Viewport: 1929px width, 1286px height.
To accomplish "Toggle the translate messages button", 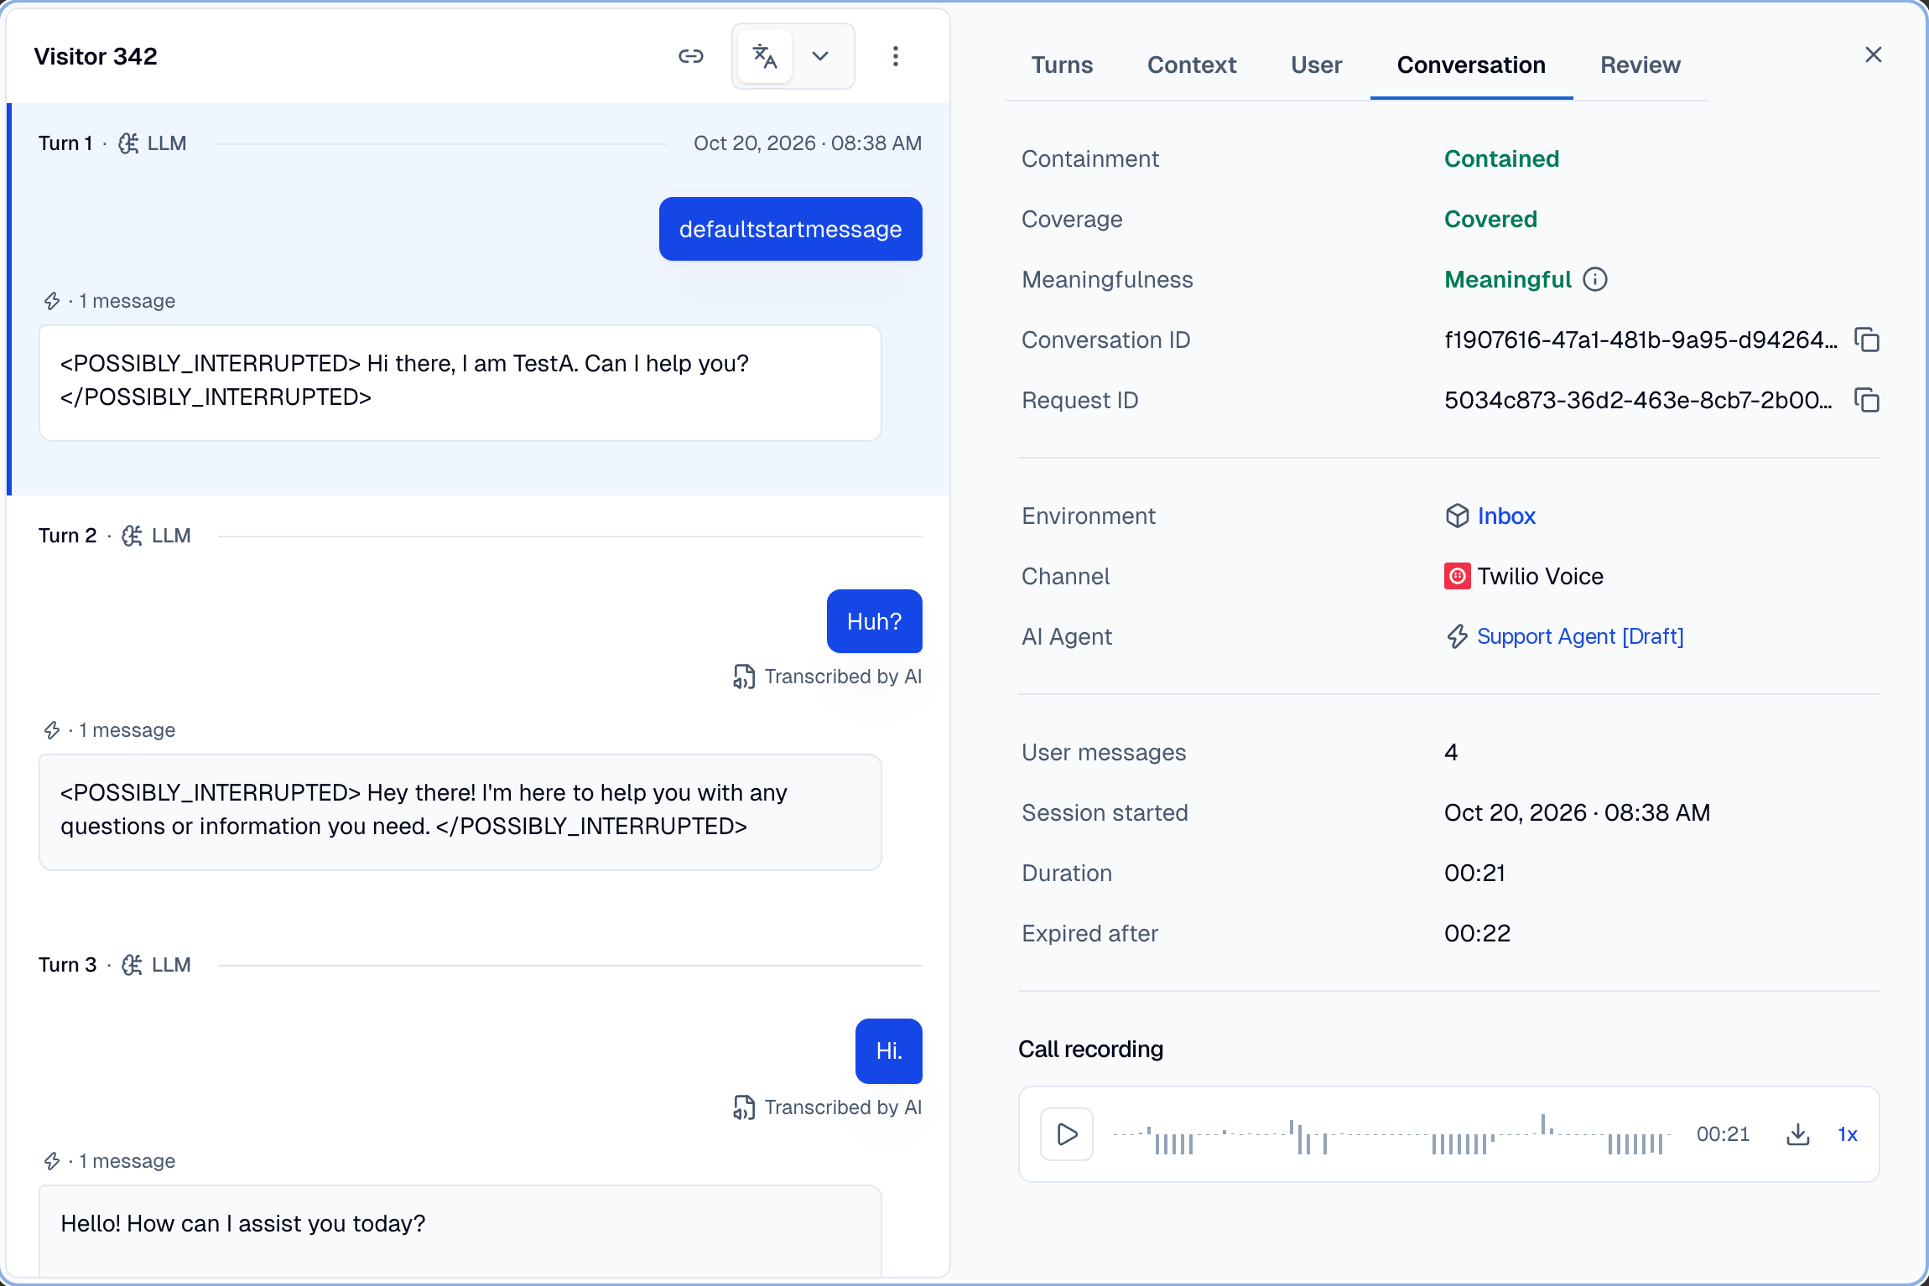I will pyautogui.click(x=765, y=56).
